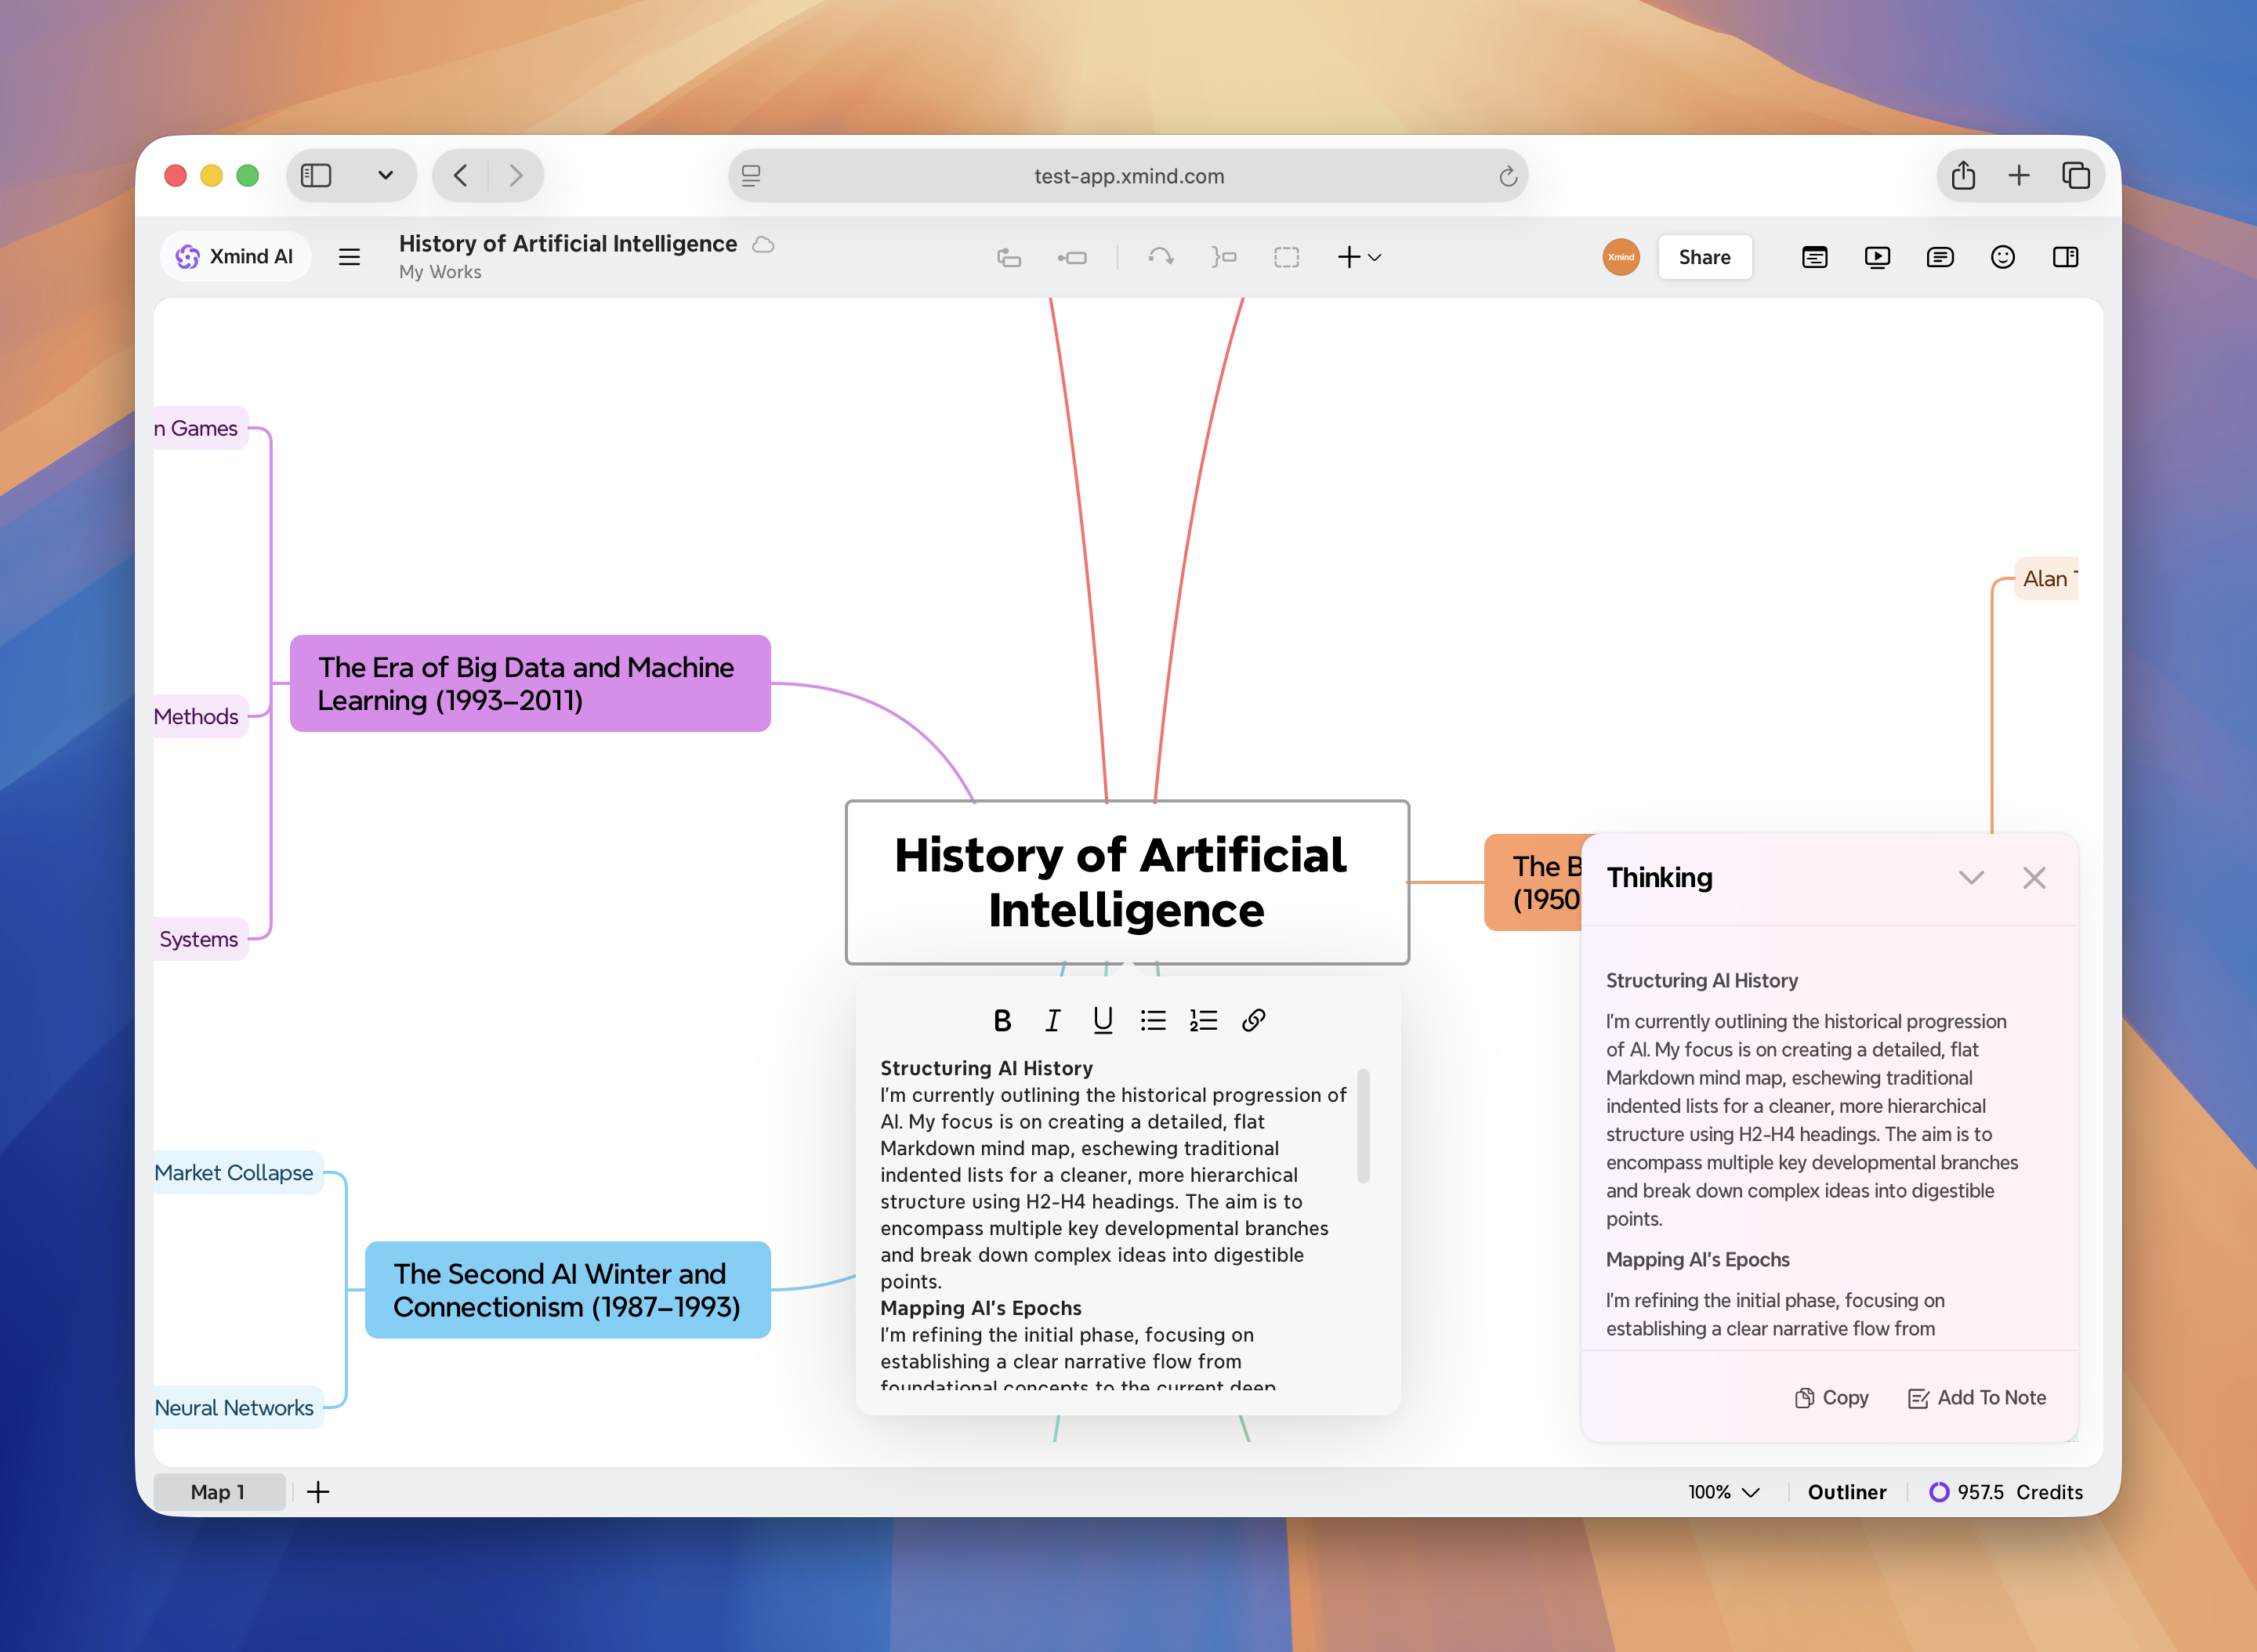The height and width of the screenshot is (1652, 2257).
Task: Open the Xmind AI button
Action: (x=235, y=257)
